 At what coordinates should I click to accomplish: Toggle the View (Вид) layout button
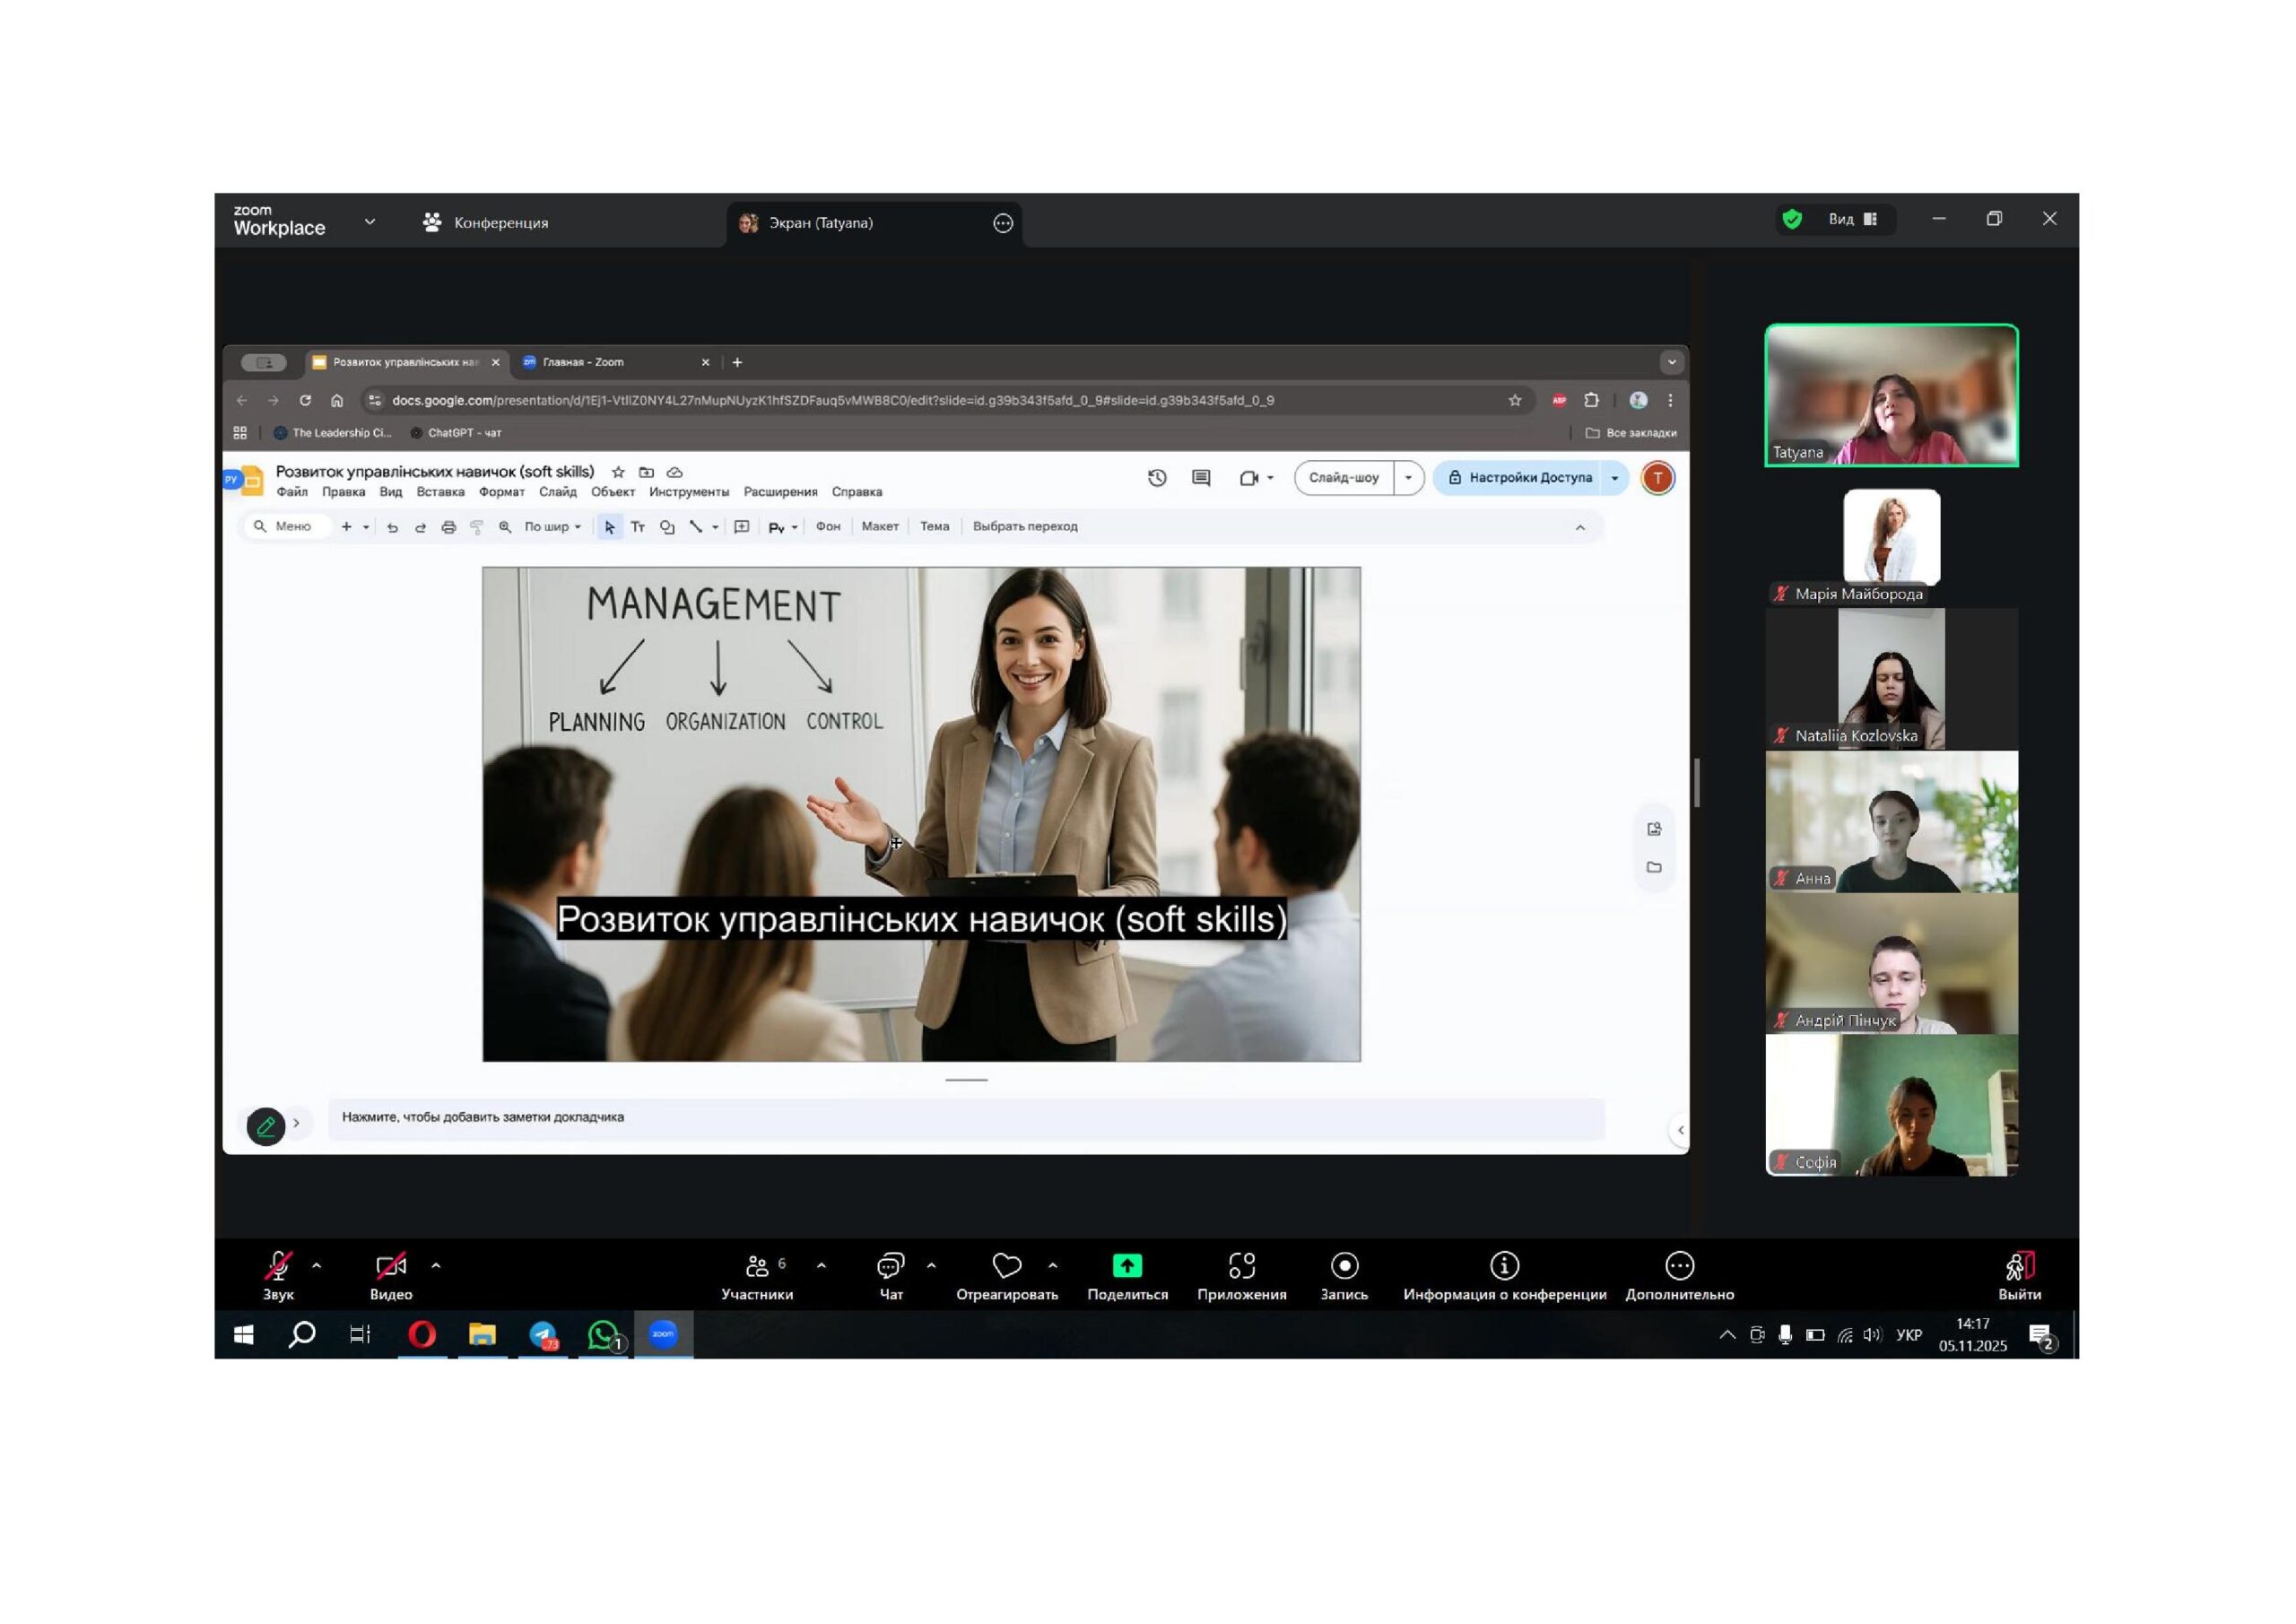1852,219
